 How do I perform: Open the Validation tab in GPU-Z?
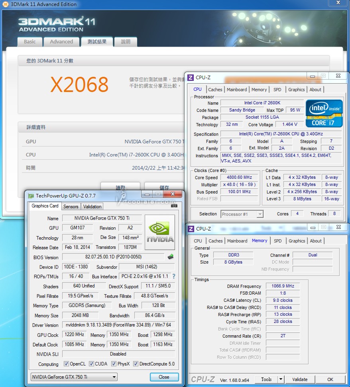[92, 207]
